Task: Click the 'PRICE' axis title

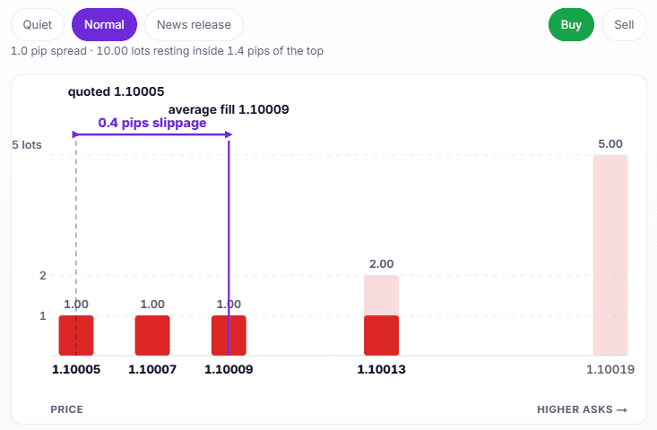Action: coord(67,409)
